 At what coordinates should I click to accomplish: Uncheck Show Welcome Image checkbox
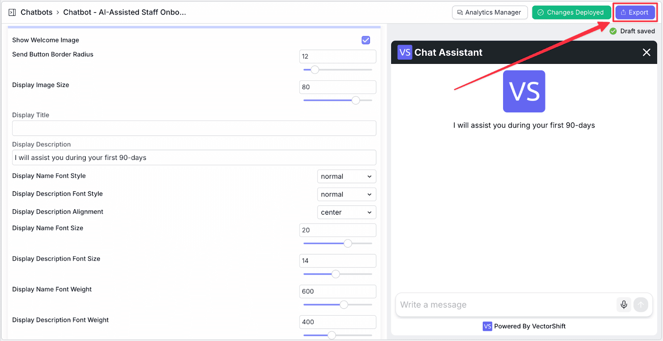(x=366, y=40)
